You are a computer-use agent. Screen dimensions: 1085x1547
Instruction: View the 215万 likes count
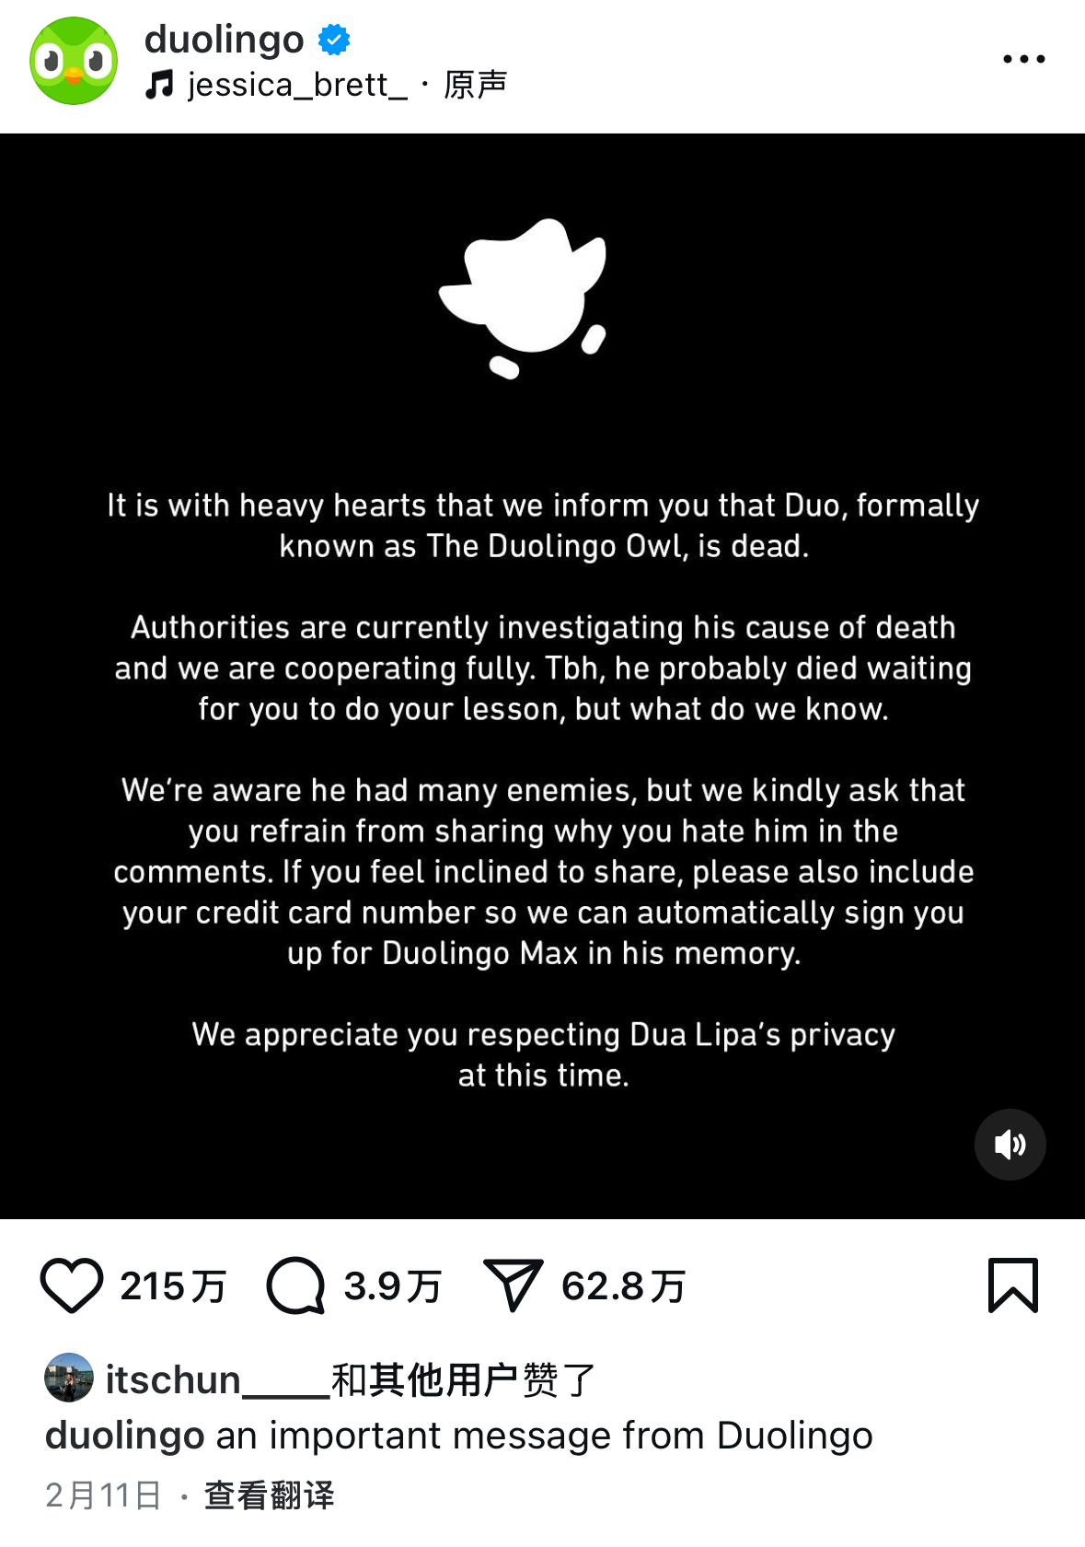click(173, 1286)
